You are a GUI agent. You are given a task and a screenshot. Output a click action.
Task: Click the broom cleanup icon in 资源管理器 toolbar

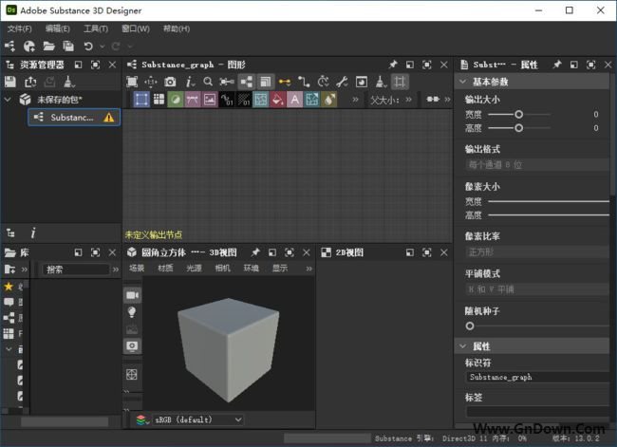point(69,82)
